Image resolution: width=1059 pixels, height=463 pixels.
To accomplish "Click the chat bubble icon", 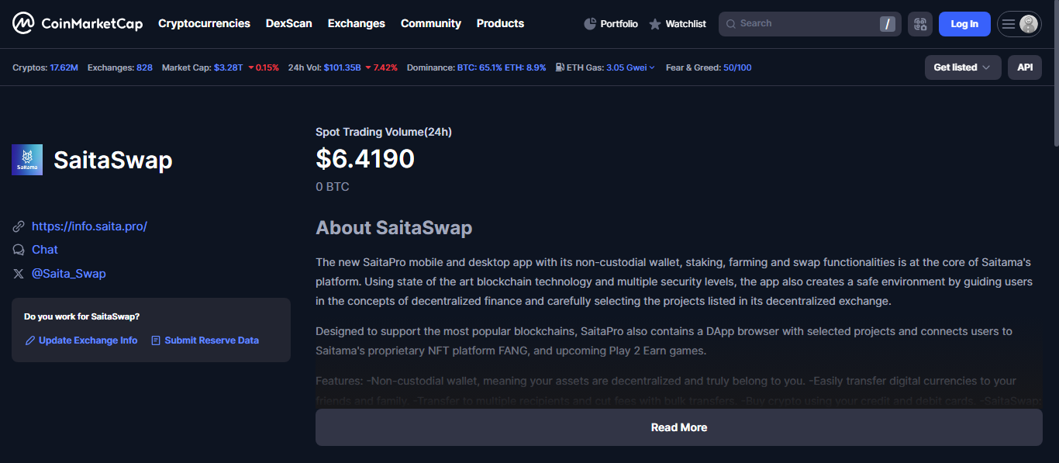I will [x=19, y=250].
